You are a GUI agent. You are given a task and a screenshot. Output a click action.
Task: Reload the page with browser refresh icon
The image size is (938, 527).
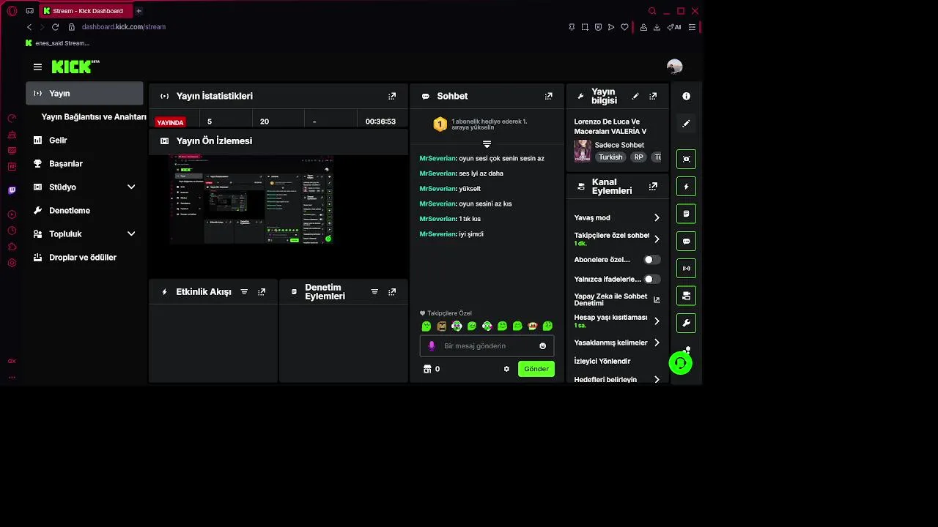[55, 27]
